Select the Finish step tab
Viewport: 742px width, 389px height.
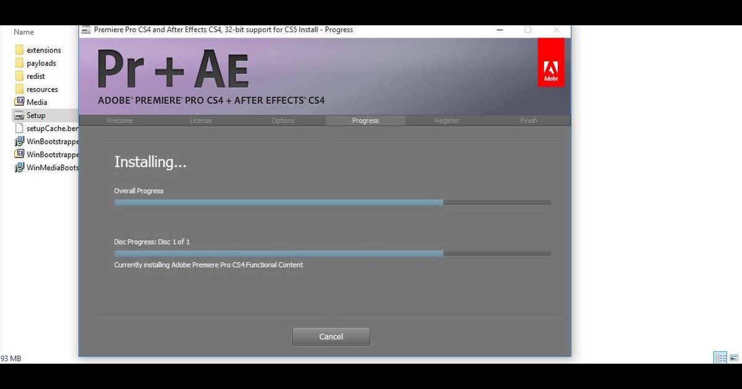529,120
